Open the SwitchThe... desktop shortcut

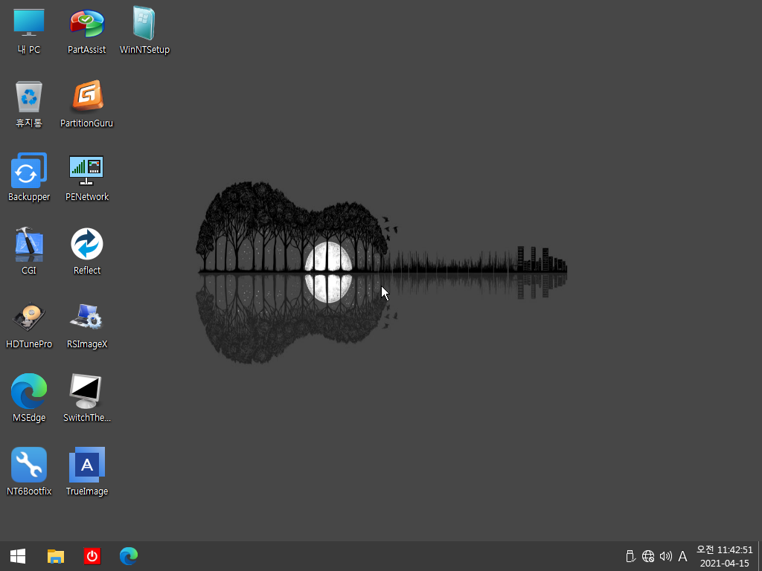click(86, 399)
